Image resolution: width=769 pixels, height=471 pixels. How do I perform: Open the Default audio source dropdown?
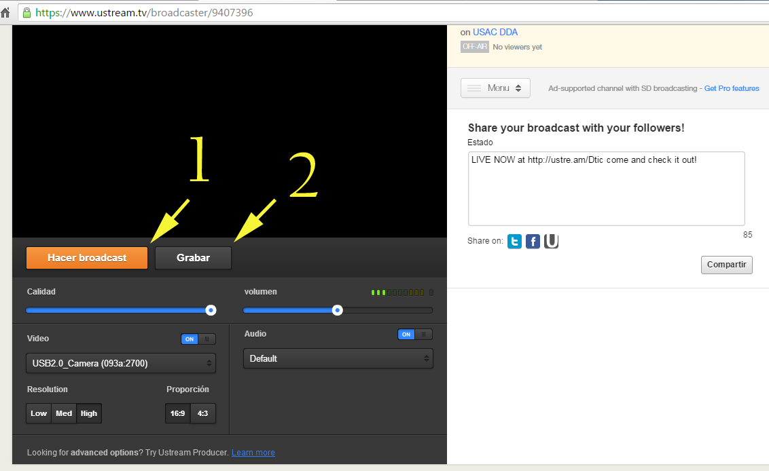(x=338, y=358)
